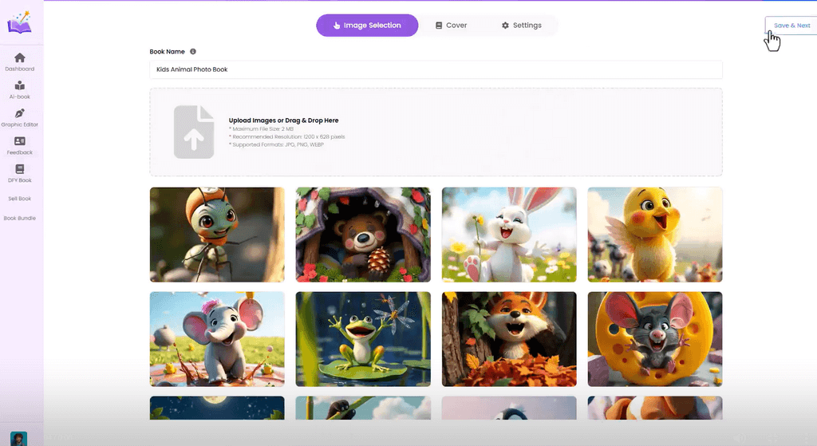Click Upload Images or Drag & Drop text
This screenshot has height=446, width=817.
[283, 120]
